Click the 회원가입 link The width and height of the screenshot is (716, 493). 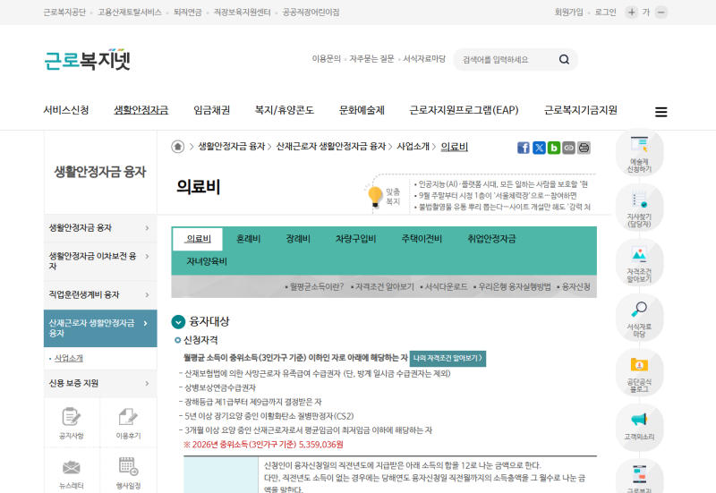coord(568,13)
